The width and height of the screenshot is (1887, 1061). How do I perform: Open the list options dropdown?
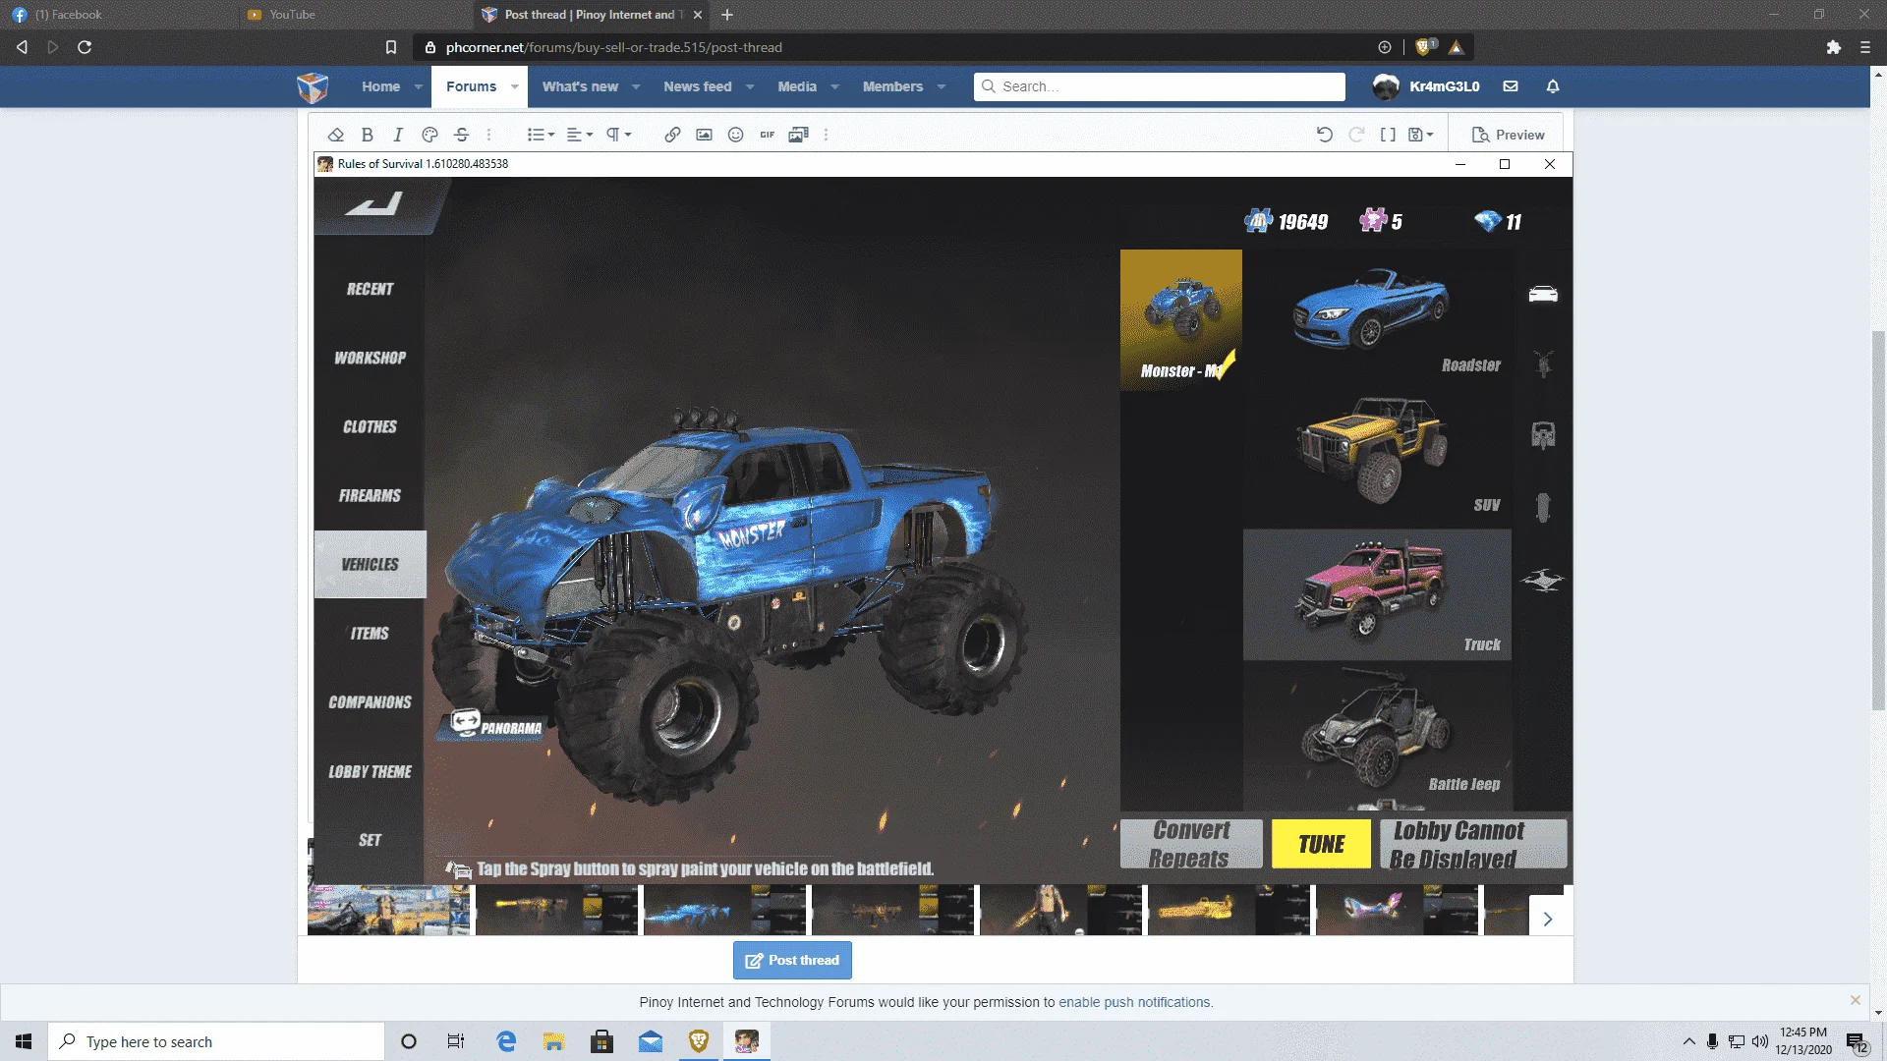(541, 135)
